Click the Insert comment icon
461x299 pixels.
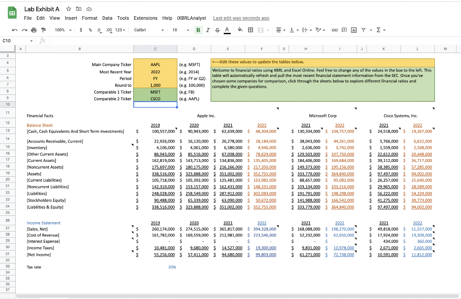click(344, 30)
